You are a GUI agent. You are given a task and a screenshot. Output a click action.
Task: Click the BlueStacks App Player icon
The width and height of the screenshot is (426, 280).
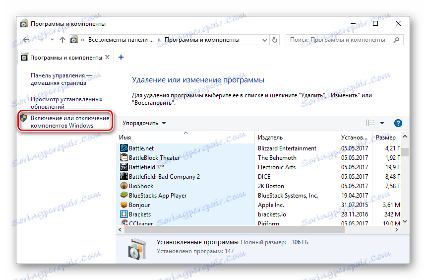(x=124, y=195)
